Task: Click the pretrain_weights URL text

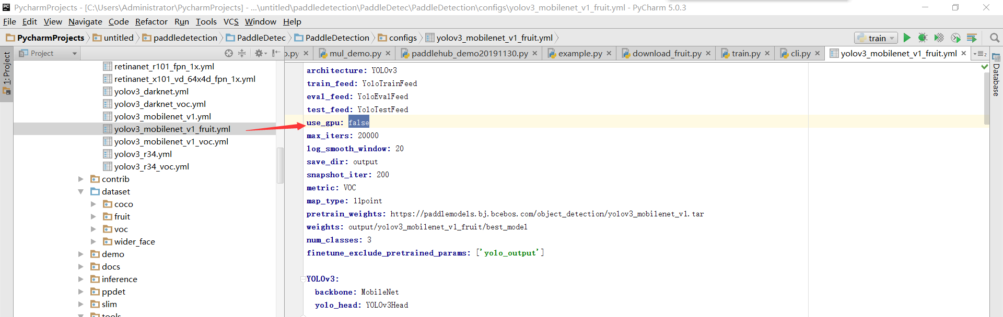Action: [547, 214]
